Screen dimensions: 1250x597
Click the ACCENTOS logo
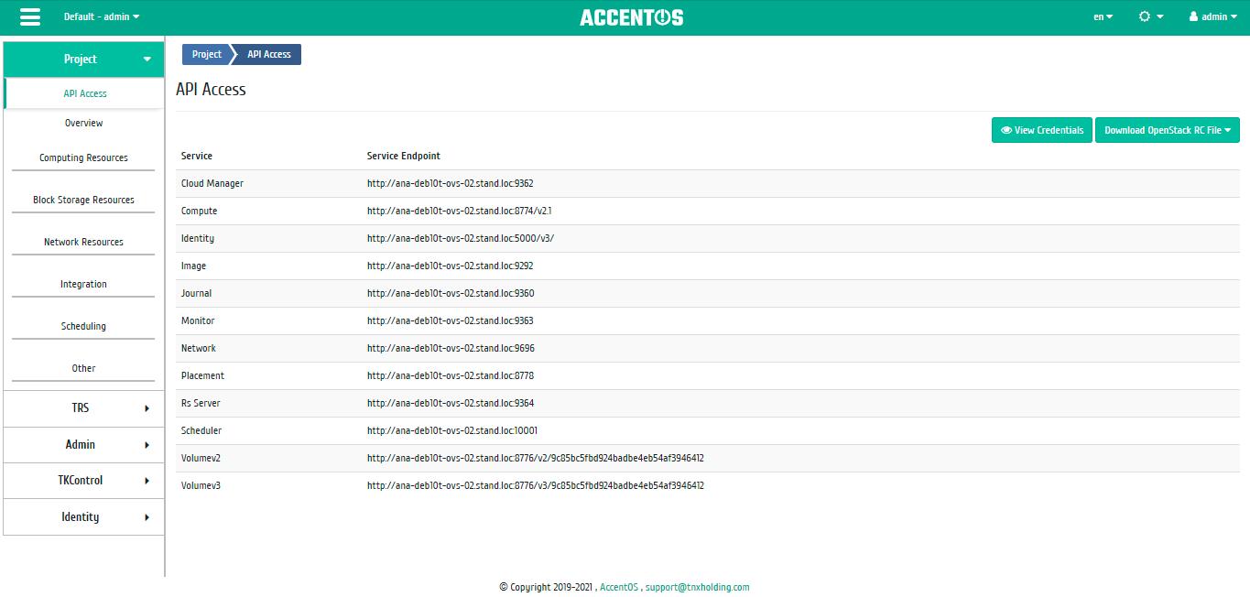point(631,17)
